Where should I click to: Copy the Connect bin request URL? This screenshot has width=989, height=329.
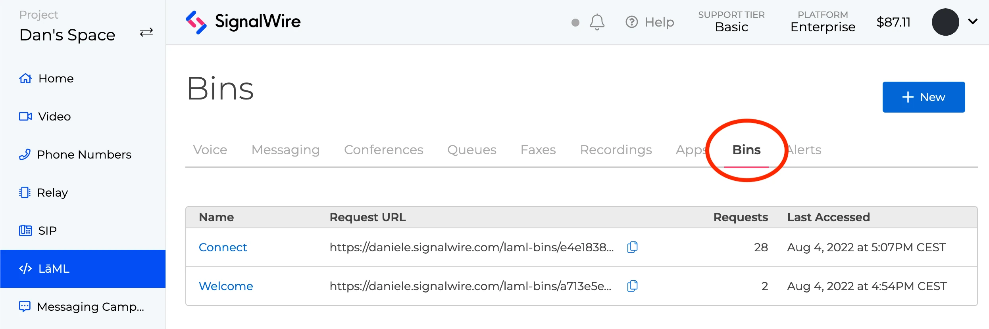point(632,247)
